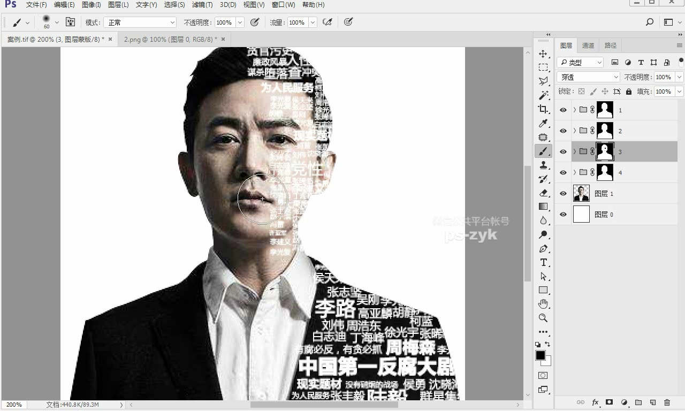Switch to the 通道 tab
685x411 pixels.
pos(588,45)
